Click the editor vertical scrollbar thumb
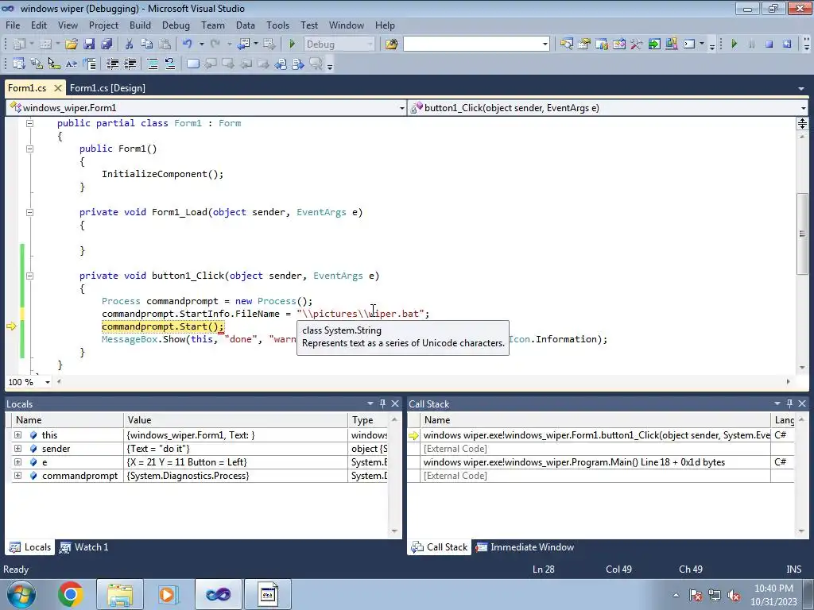Image resolution: width=814 pixels, height=610 pixels. pyautogui.click(x=802, y=234)
